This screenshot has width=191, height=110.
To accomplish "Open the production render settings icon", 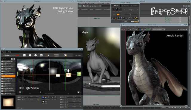I will tap(66, 55).
